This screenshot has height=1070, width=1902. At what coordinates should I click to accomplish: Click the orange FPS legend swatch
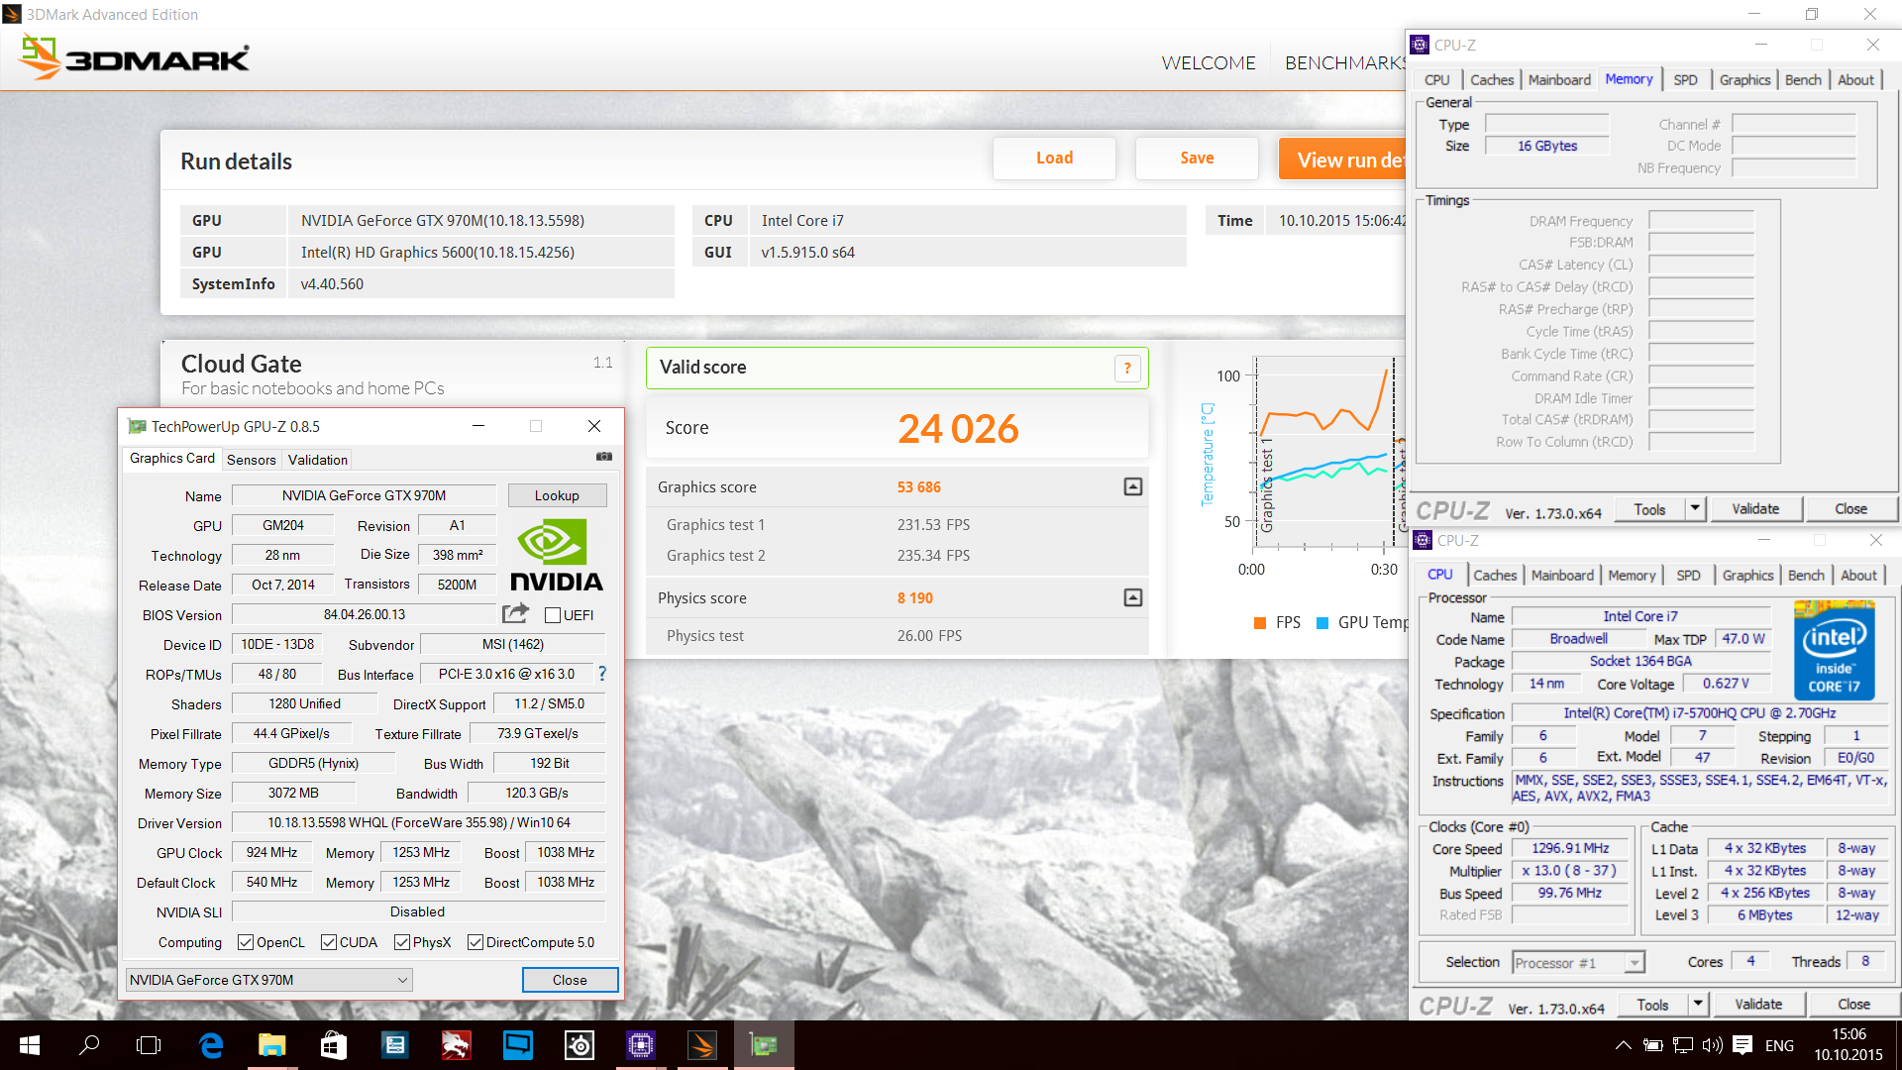1260,622
